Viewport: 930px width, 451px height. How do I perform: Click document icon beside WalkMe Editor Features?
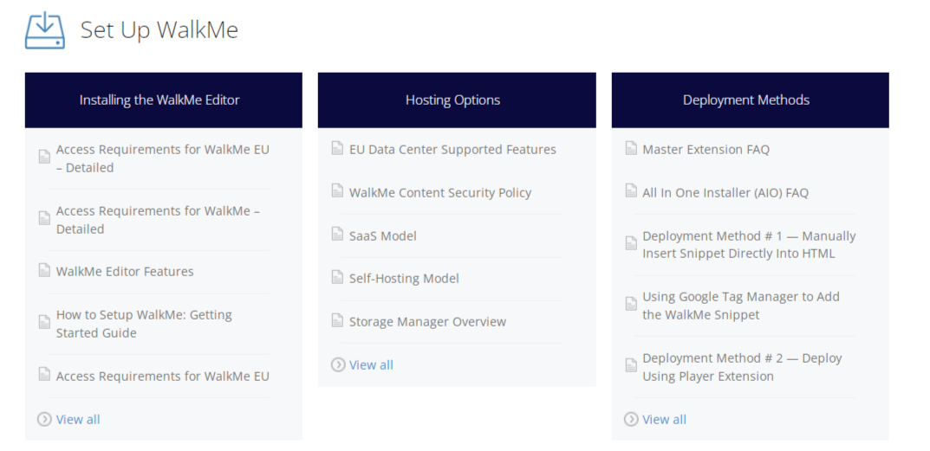click(44, 271)
